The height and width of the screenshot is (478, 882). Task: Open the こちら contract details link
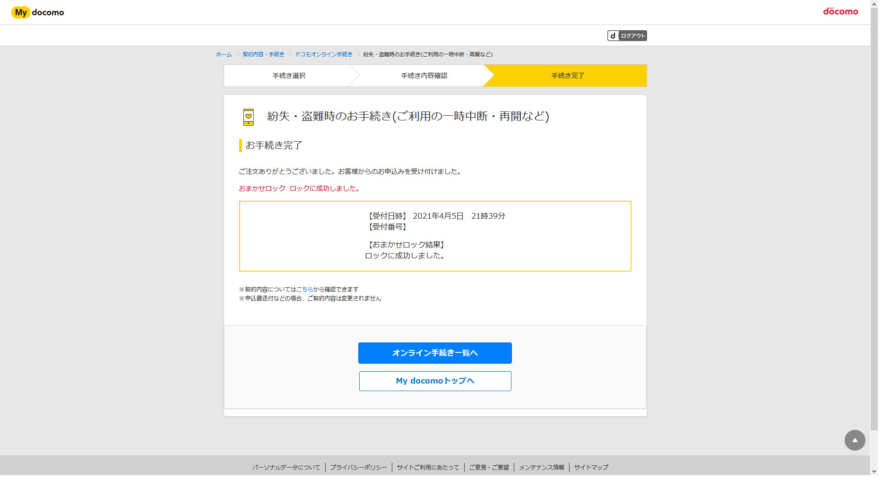coord(304,290)
